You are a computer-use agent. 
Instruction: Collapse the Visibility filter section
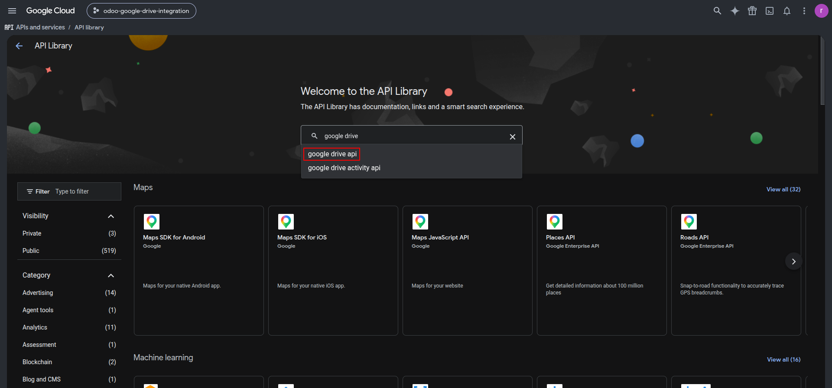[111, 216]
